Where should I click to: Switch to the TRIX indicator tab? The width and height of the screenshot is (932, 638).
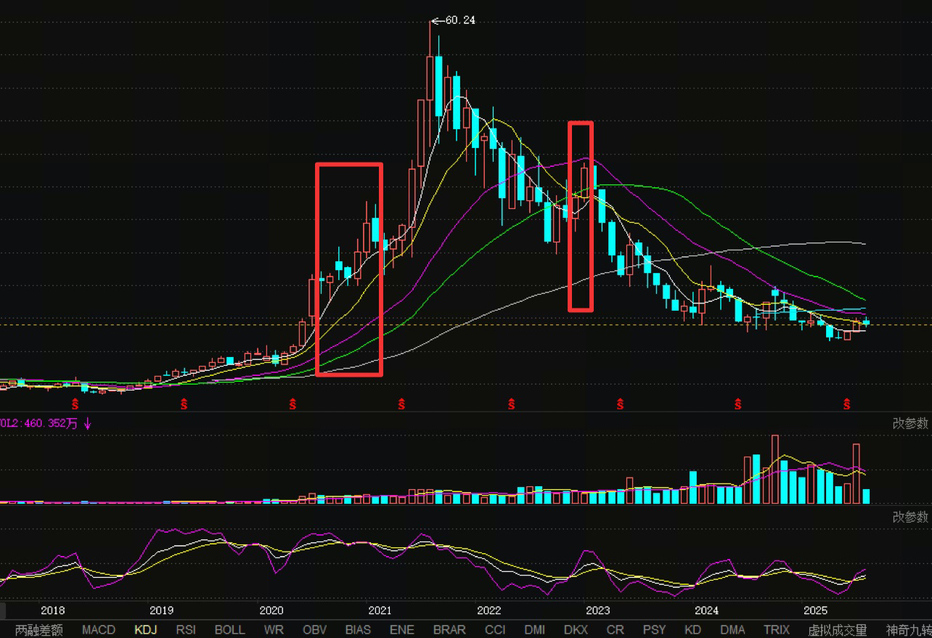777,630
